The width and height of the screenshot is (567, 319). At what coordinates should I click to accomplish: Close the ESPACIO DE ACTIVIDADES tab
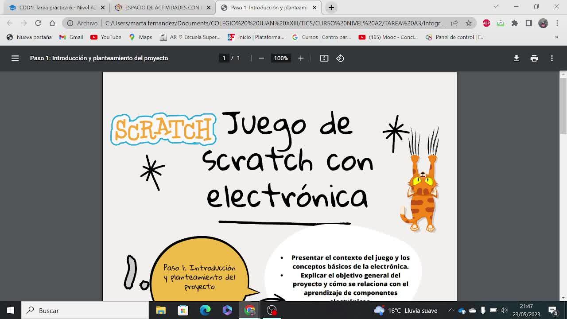[x=209, y=8]
